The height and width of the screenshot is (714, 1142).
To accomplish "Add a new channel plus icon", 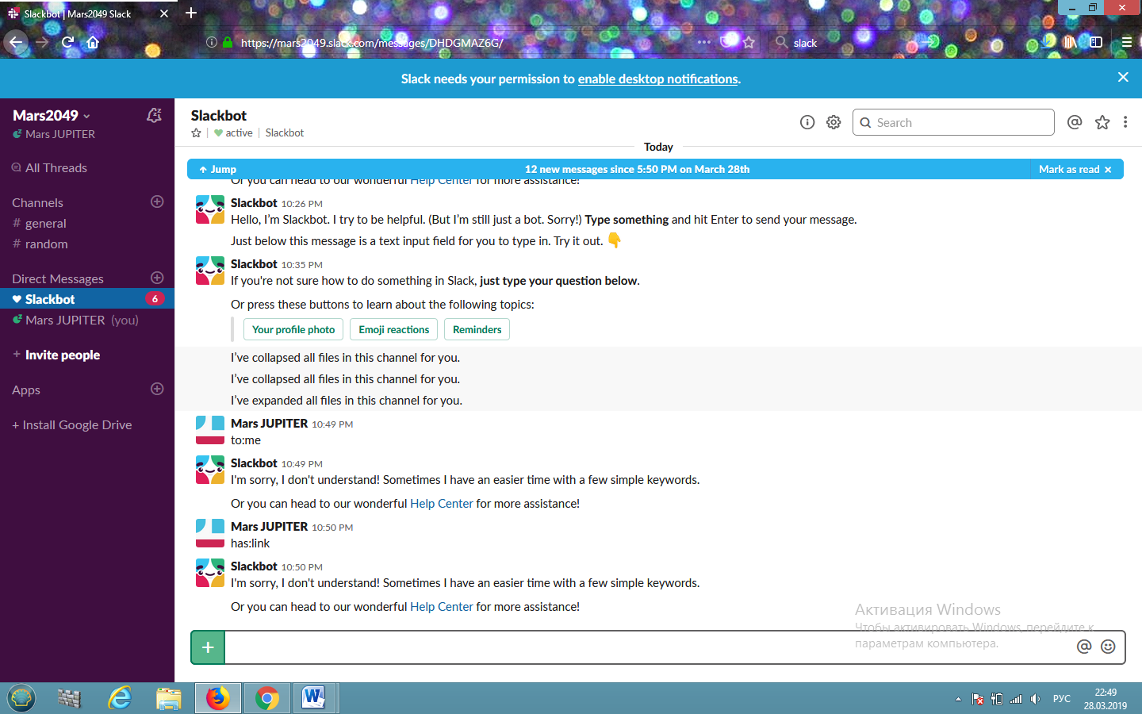I will pyautogui.click(x=157, y=202).
